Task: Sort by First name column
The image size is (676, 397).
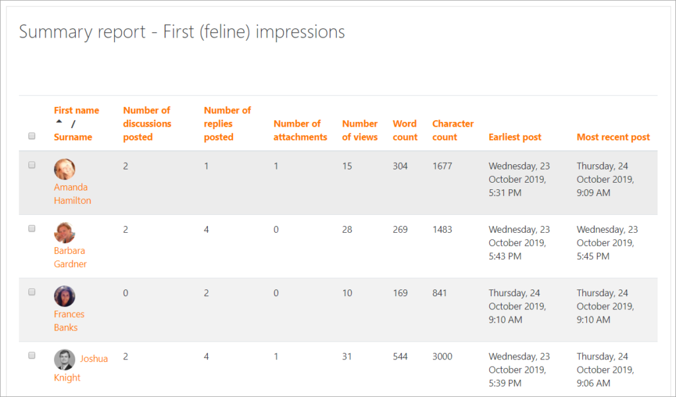Action: tap(77, 110)
